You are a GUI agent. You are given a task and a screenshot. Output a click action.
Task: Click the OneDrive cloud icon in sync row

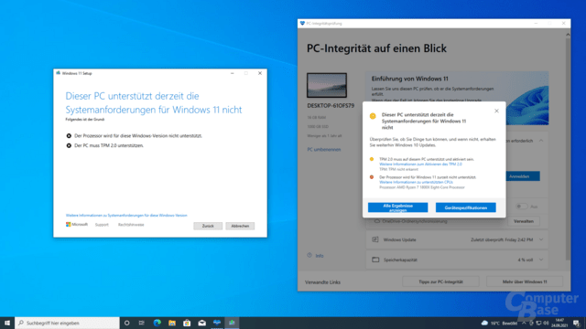[376, 221]
